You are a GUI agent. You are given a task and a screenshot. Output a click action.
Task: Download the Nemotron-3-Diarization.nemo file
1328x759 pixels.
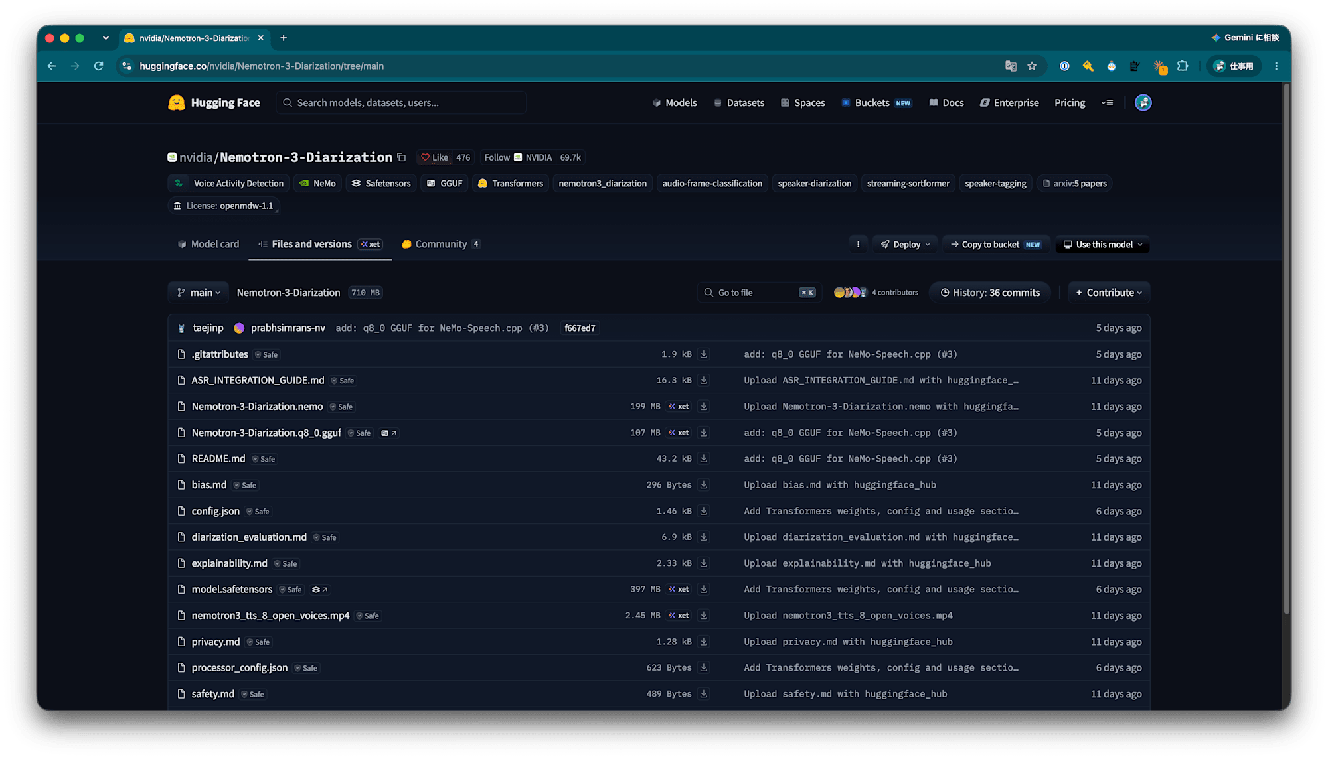pyautogui.click(x=704, y=406)
